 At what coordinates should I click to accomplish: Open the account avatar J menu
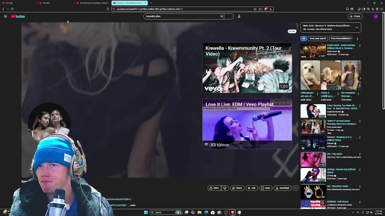pos(376,16)
